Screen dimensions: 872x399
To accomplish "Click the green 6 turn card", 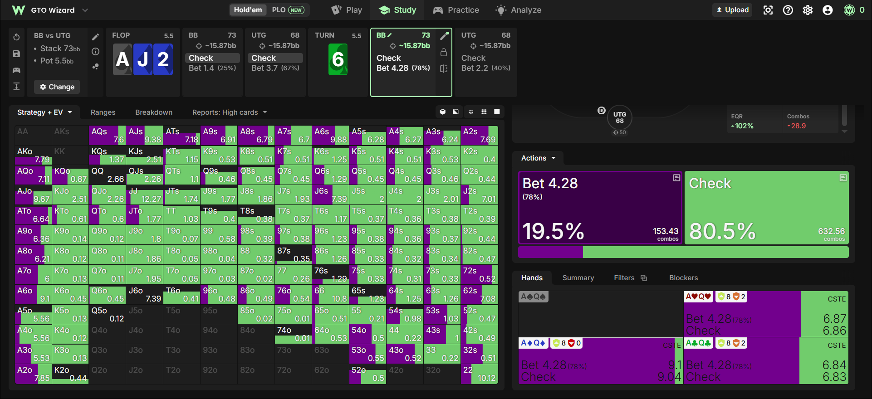I will 338,59.
